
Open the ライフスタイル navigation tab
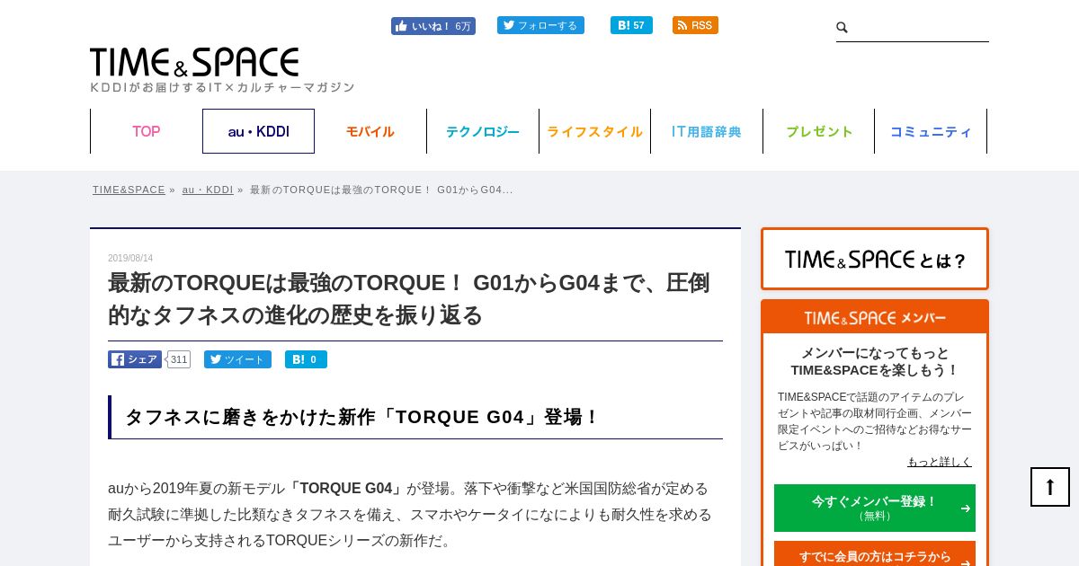point(594,131)
